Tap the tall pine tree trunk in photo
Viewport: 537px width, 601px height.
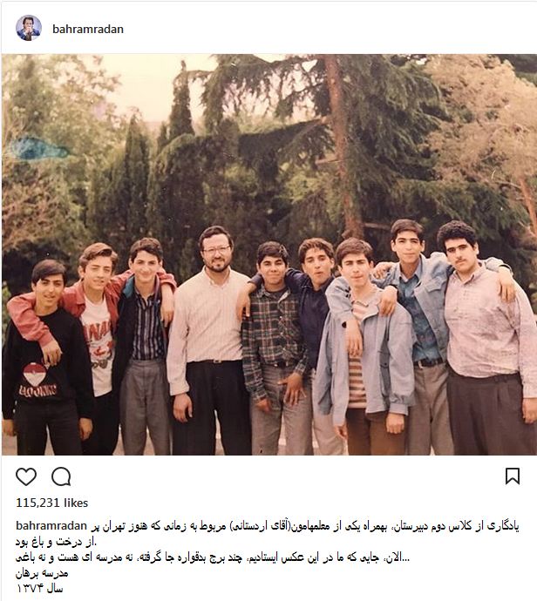tap(343, 145)
